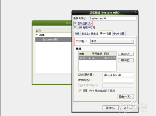Select gateway cell 10.10.1.2
Image resolution: width=156 pixels, height=116 pixels.
tap(110, 58)
